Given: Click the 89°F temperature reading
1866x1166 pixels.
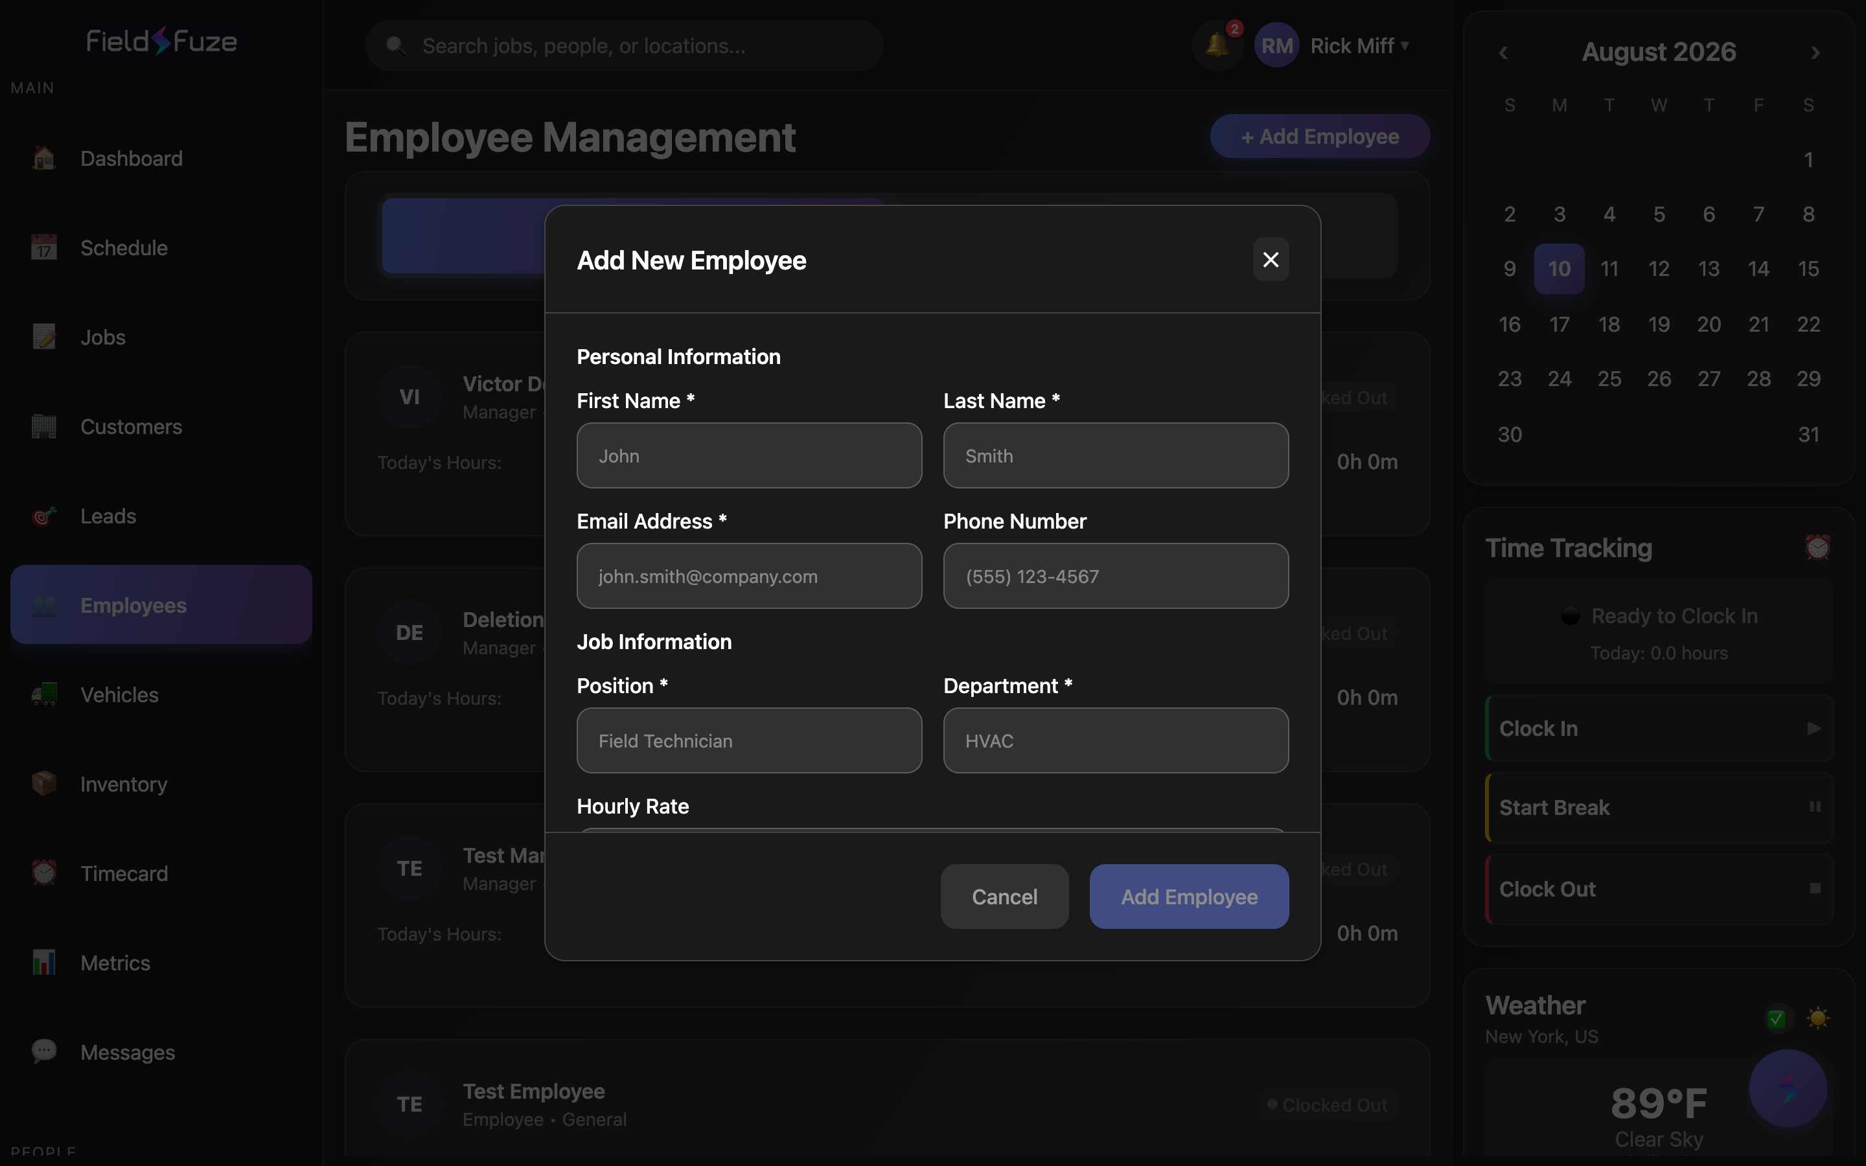Looking at the screenshot, I should tap(1659, 1103).
